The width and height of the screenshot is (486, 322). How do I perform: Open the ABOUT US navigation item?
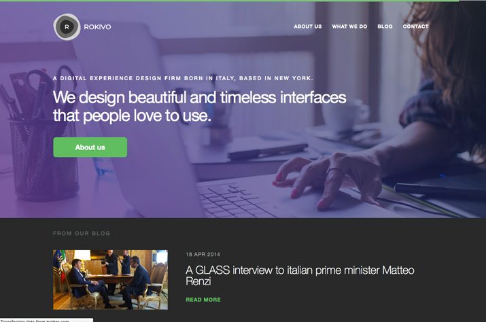[x=308, y=26]
